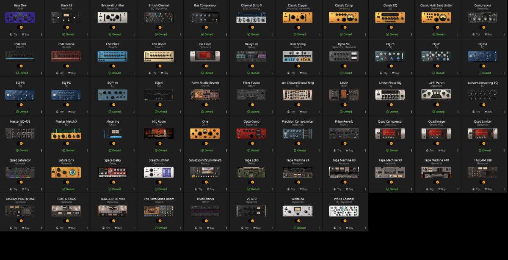
Task: Click the Mic Room info icon
Action: pyautogui.click(x=180, y=151)
